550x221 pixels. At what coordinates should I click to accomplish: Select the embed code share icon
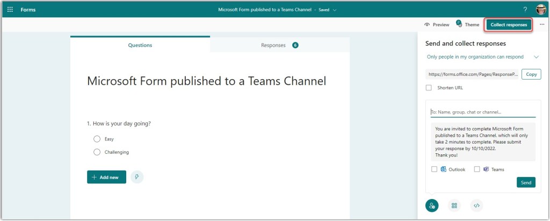pyautogui.click(x=476, y=205)
